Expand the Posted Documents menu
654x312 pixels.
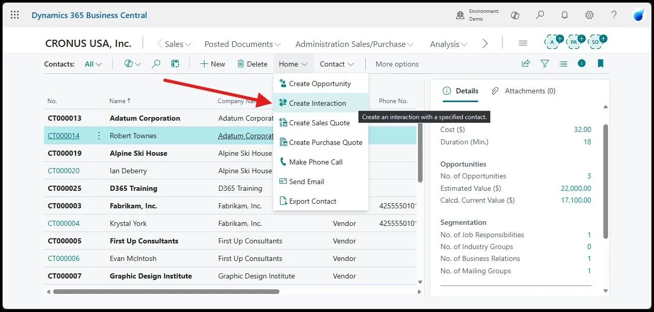pos(243,44)
